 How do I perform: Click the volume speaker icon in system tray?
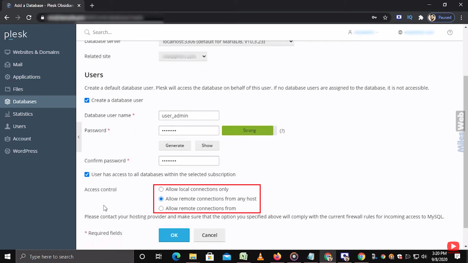424,256
